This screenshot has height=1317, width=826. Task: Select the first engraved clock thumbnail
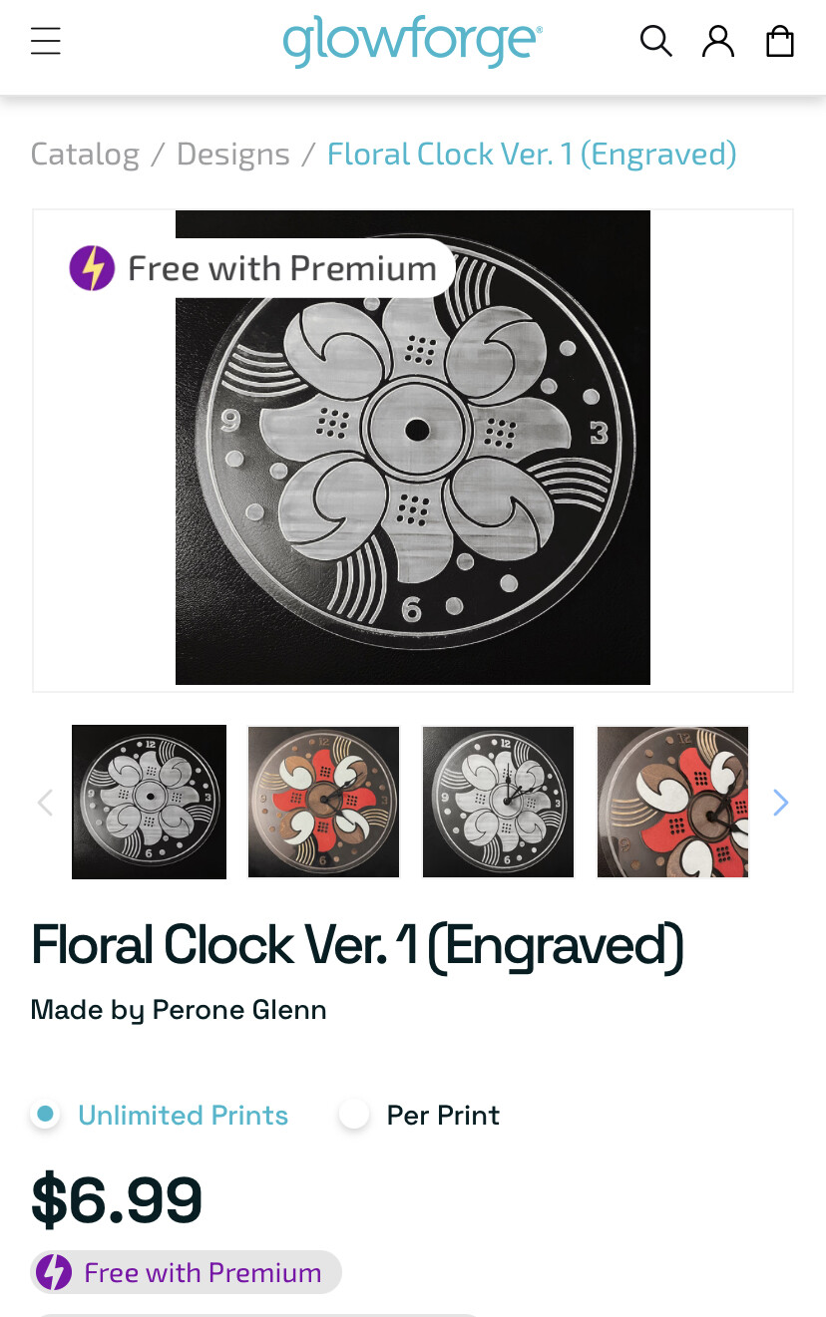pyautogui.click(x=149, y=802)
